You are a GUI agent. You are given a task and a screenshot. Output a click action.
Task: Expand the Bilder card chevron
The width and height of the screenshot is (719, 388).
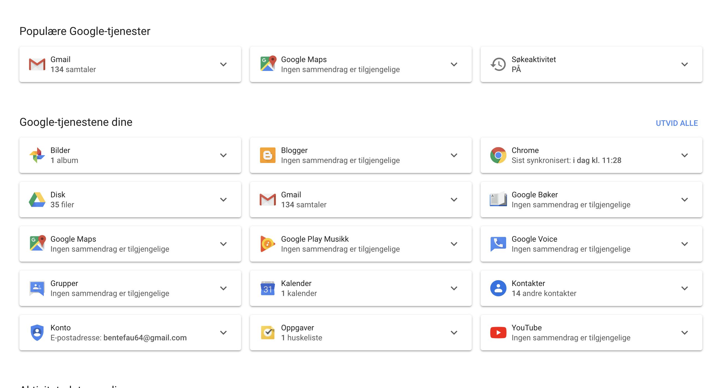223,155
